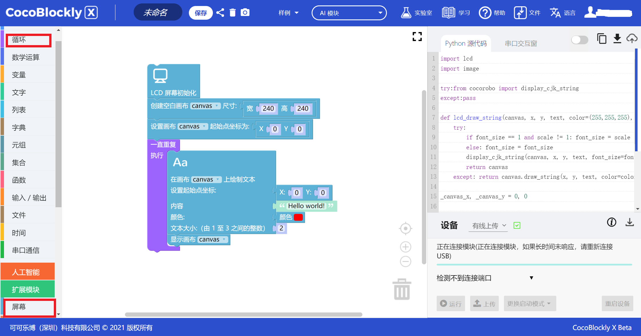The image size is (641, 336).
Task: Open the device info icon
Action: tap(612, 222)
